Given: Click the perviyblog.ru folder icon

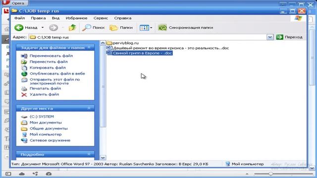Looking at the screenshot, I should tap(109, 43).
